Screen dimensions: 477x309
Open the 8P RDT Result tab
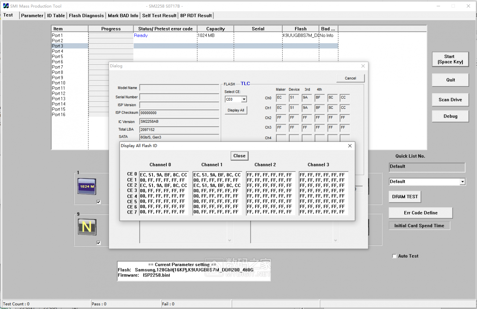(x=196, y=16)
